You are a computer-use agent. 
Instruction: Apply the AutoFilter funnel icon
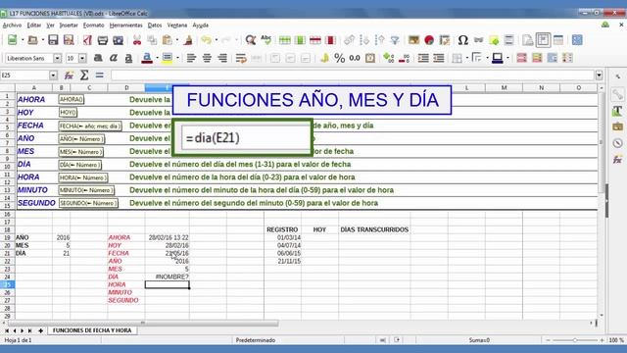(x=395, y=40)
